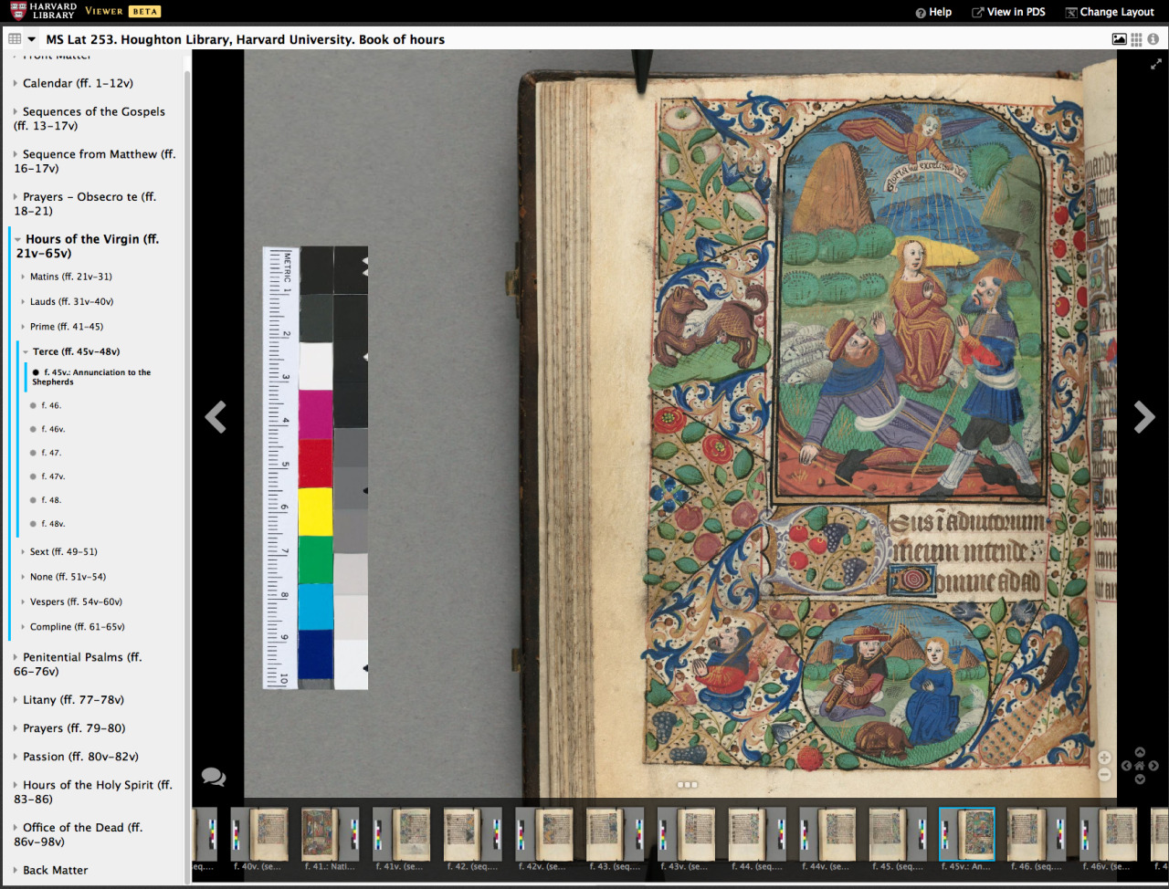The height and width of the screenshot is (889, 1169).
Task: Click Change Layout in top bar
Action: pyautogui.click(x=1110, y=12)
